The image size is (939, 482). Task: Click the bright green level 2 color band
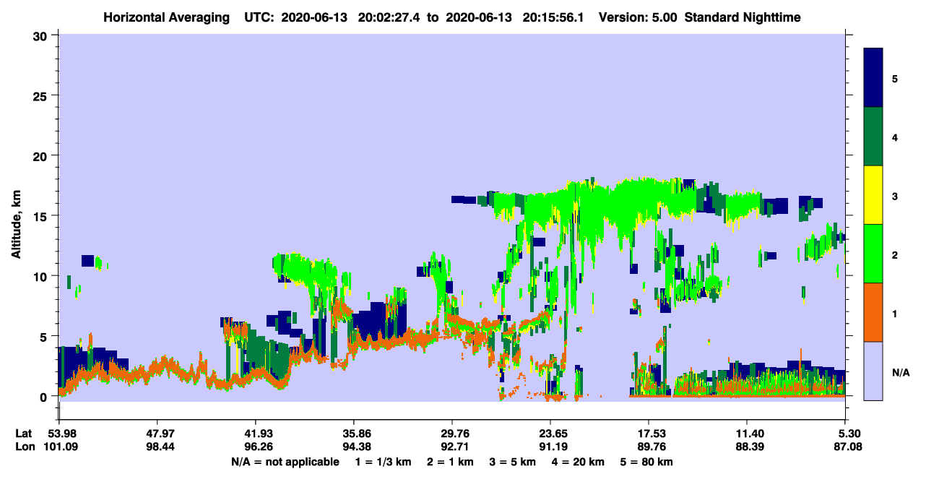[873, 254]
